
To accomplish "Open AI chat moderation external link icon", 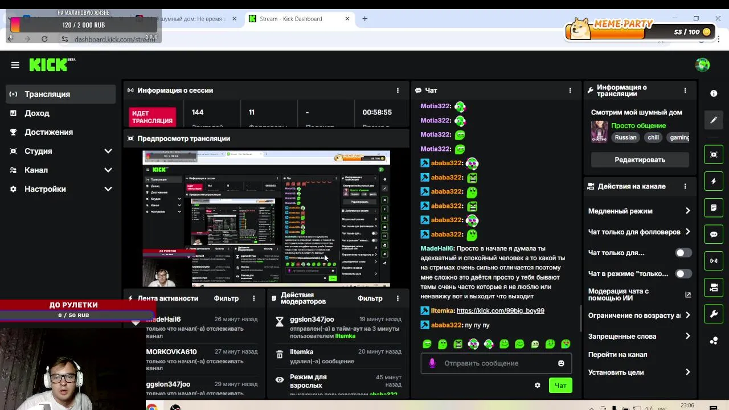I will coord(688,294).
